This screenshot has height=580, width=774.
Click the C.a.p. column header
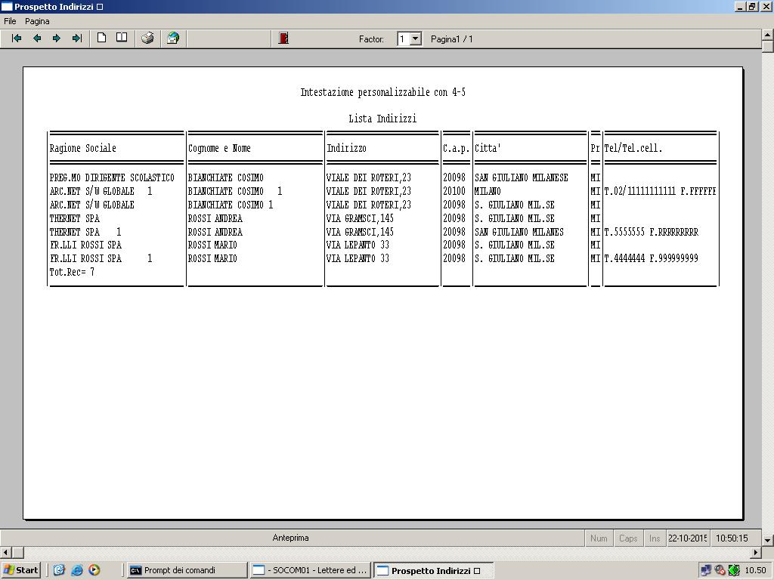point(456,148)
